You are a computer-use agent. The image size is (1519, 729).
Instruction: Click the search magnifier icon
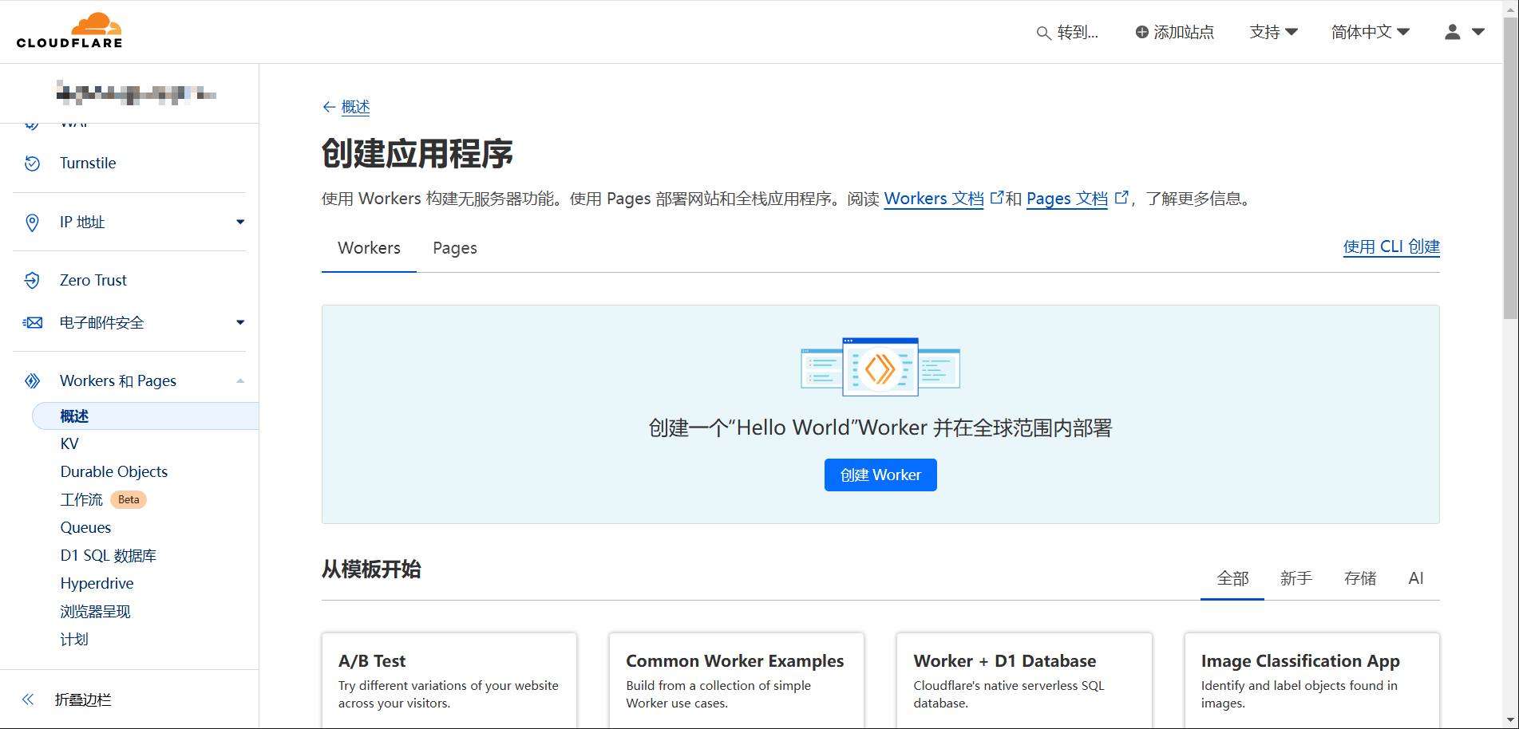[x=1043, y=33]
